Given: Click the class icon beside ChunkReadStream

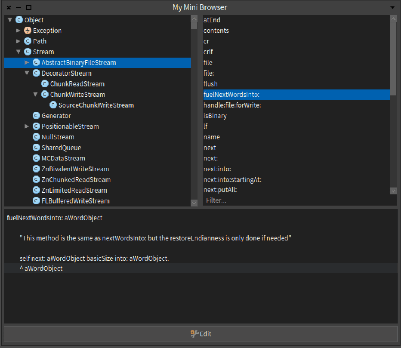Looking at the screenshot, I should tap(45, 84).
